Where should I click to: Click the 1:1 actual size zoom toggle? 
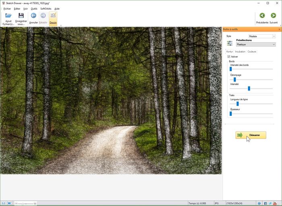click(x=3, y=203)
